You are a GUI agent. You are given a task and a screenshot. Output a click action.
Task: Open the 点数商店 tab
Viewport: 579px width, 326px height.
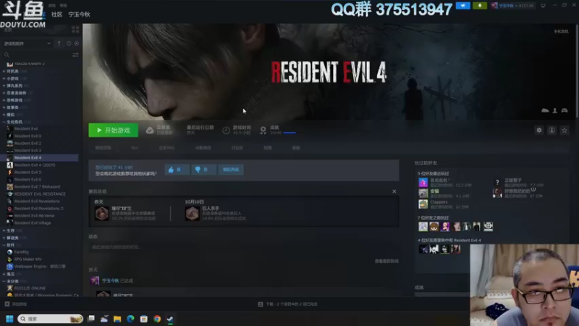203,148
